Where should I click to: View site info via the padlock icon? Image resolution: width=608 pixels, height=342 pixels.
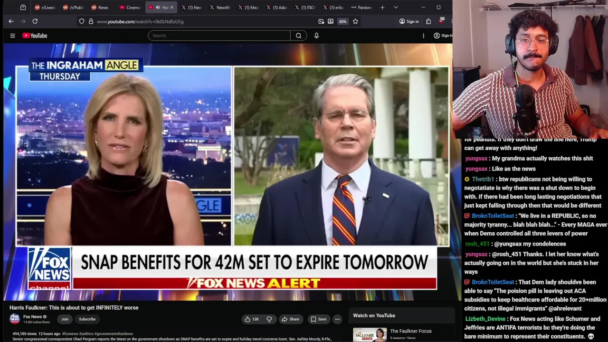[91, 21]
